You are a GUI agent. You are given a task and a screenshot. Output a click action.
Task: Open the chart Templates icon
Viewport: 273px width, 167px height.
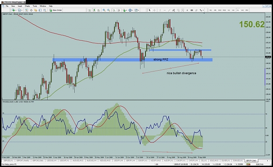[136, 10]
